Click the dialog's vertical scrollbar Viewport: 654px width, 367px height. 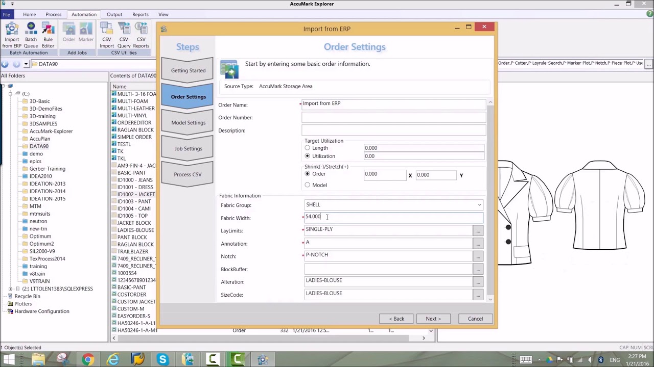pos(491,199)
